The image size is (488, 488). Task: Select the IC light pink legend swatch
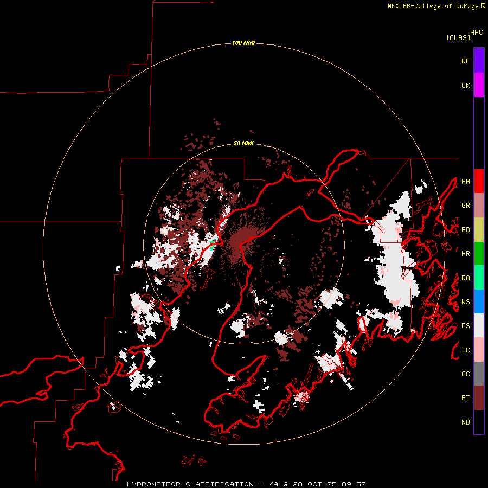click(479, 350)
